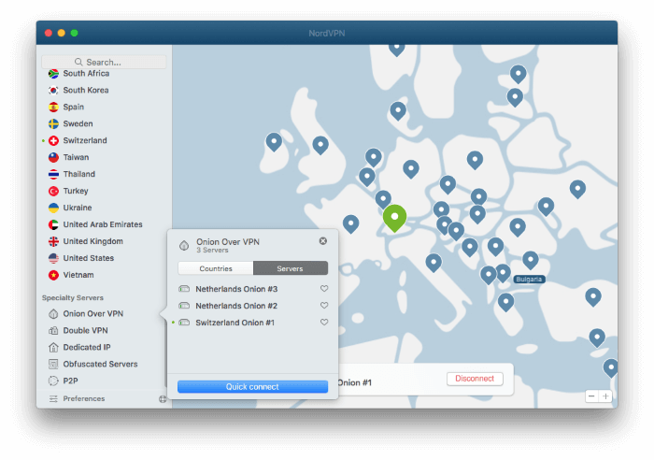This screenshot has width=654, height=460.
Task: Click the Double VPN lock icon
Action: tap(53, 331)
